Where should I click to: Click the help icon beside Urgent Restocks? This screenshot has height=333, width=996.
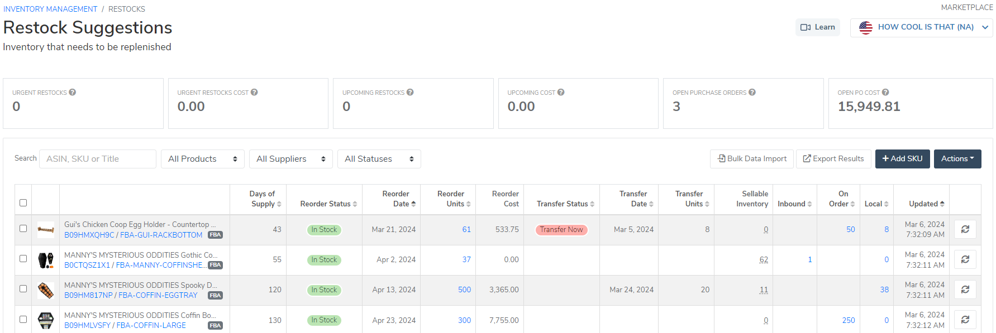(73, 93)
